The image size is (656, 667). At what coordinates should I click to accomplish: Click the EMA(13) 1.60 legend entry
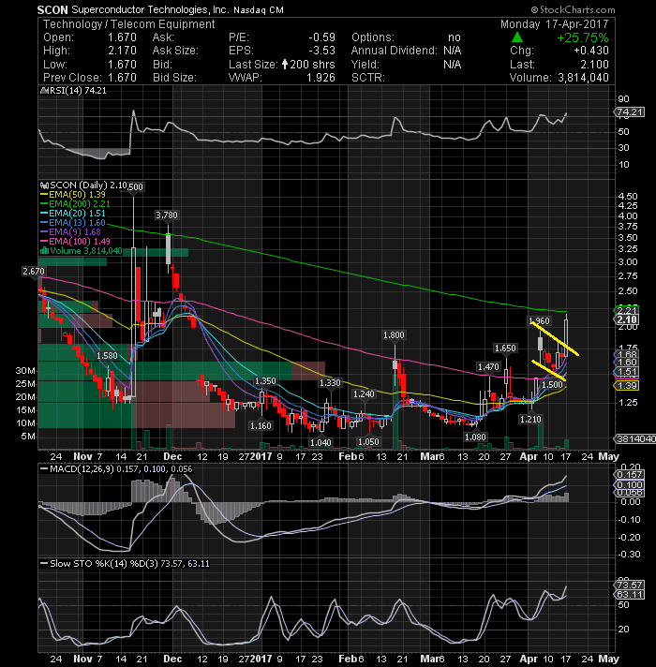pos(73,222)
